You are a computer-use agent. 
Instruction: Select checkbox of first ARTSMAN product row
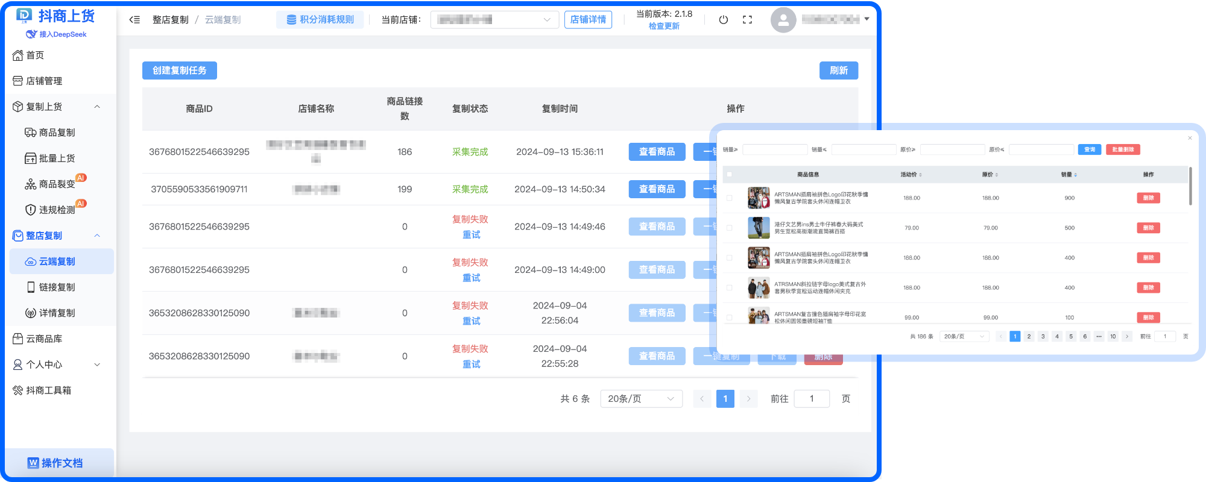(x=729, y=198)
